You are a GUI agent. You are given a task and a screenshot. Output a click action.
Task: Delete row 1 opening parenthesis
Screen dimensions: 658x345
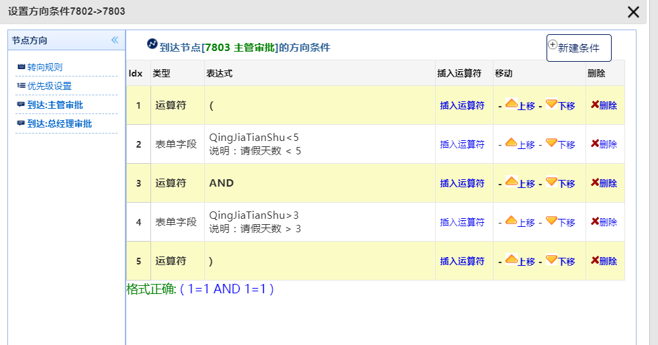(604, 105)
